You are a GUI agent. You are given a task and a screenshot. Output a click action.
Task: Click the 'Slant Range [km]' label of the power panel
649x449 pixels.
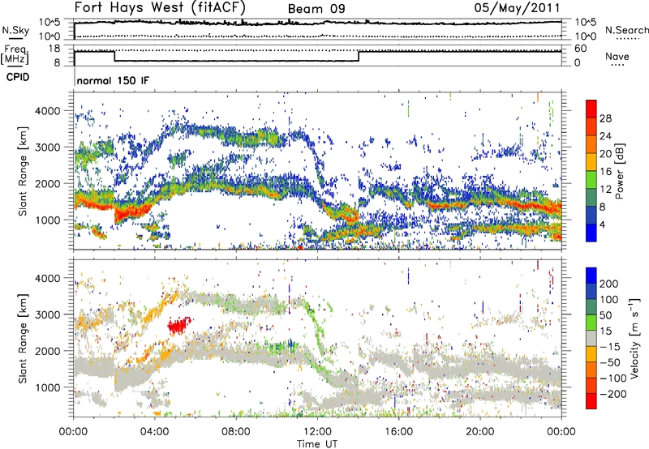[23, 171]
